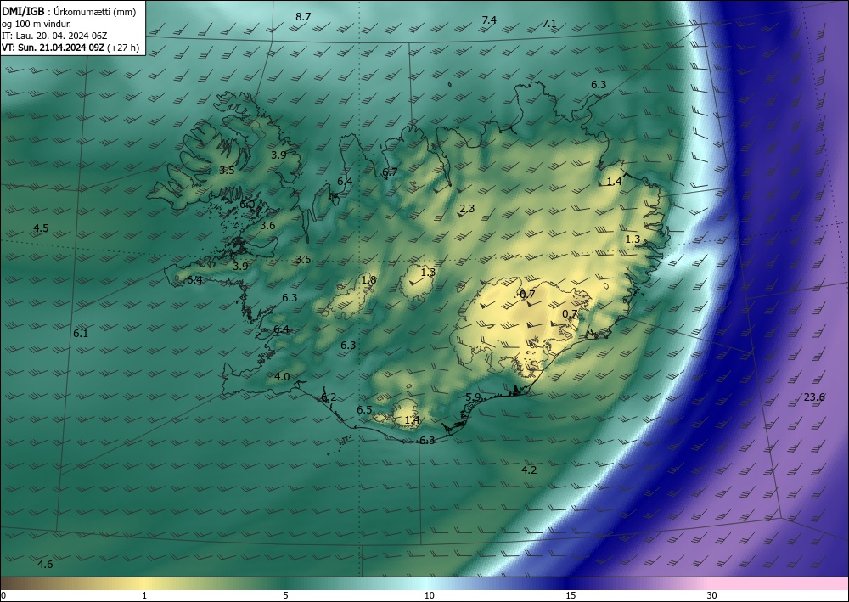
Task: Click the 8.7 value on the map
Action: tap(303, 17)
